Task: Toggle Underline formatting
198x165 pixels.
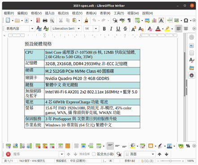Action: (118, 29)
